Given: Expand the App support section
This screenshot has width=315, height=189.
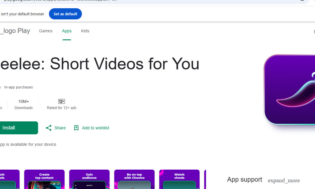Looking at the screenshot, I should (245, 179).
